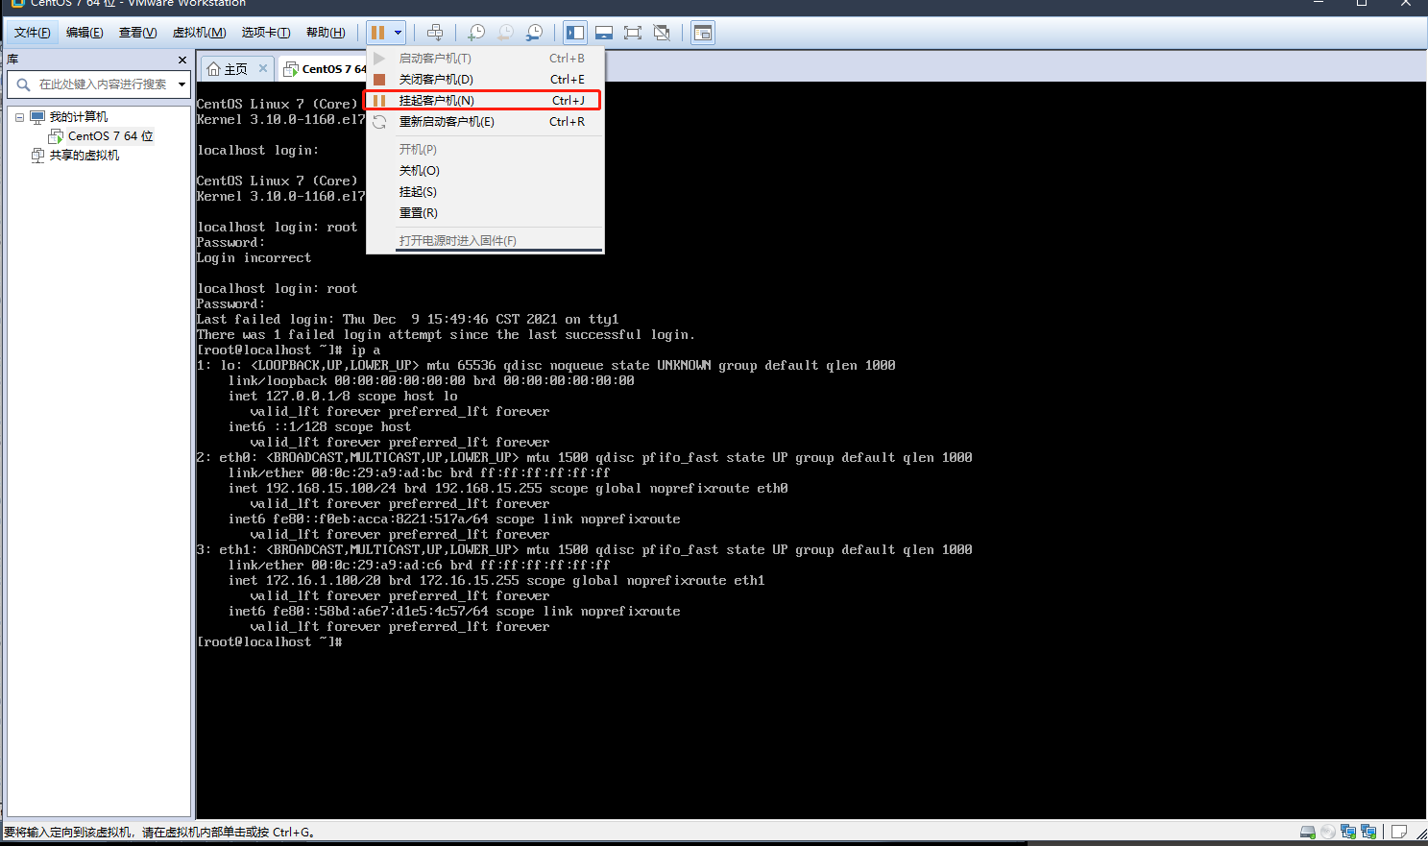
Task: Toggle the console view toolbar icon
Action: [703, 33]
